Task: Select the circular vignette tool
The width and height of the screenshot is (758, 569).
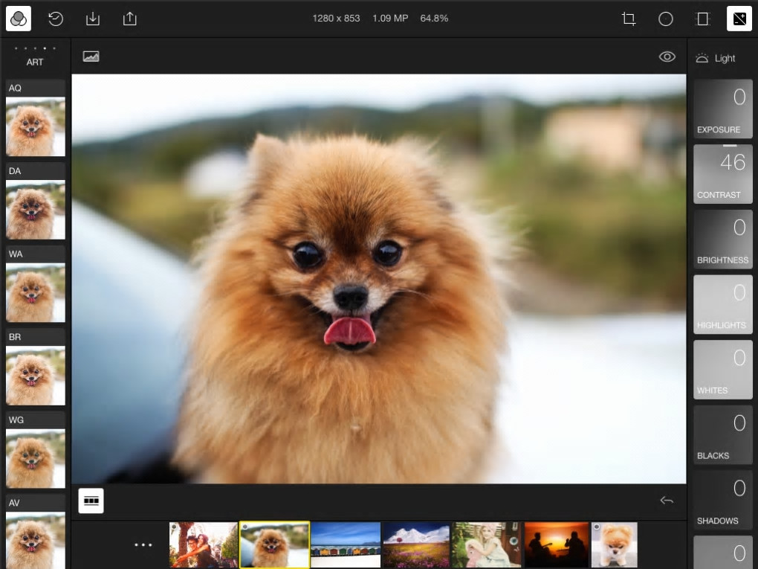Action: (x=666, y=19)
